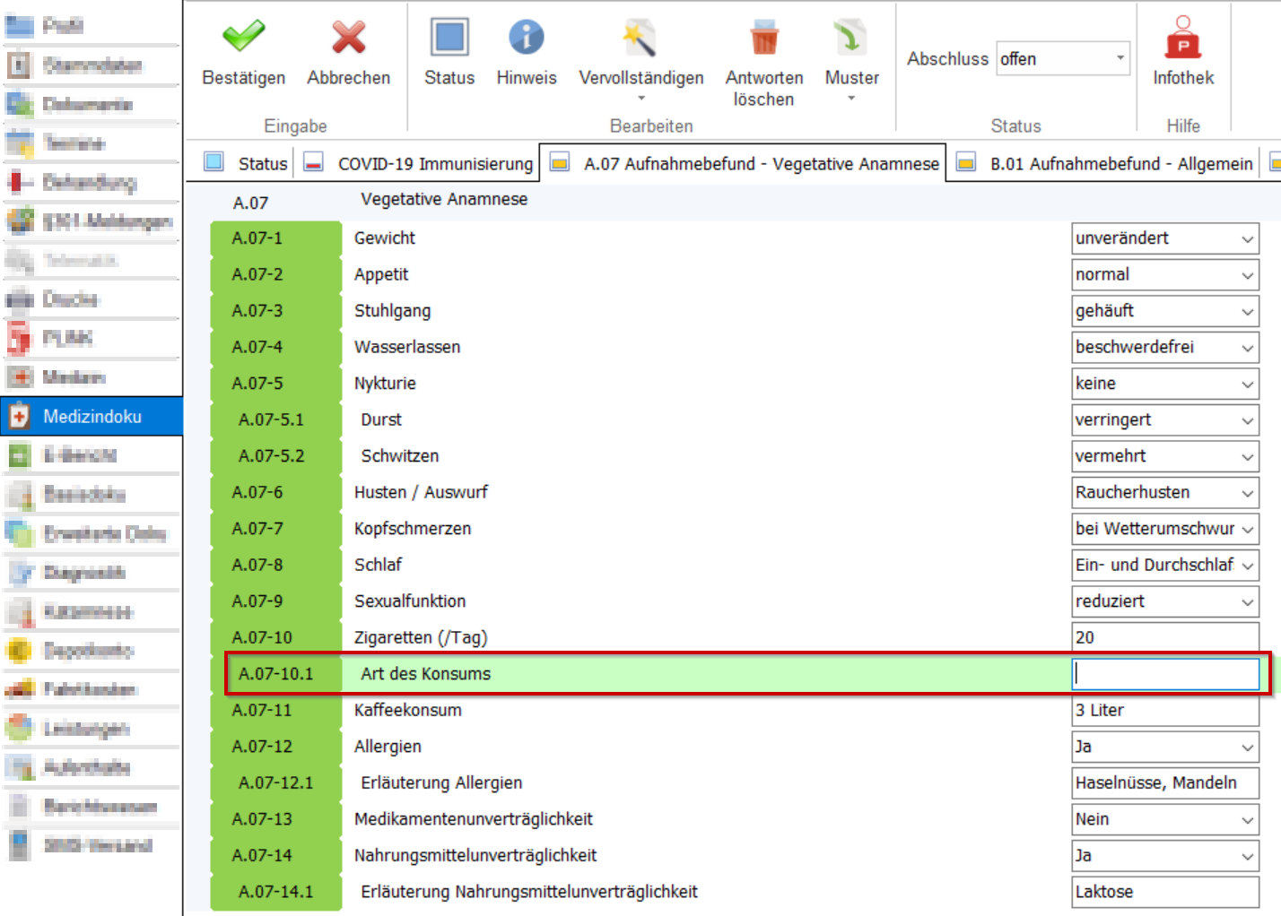Select the green A.07-6 row label

(275, 493)
